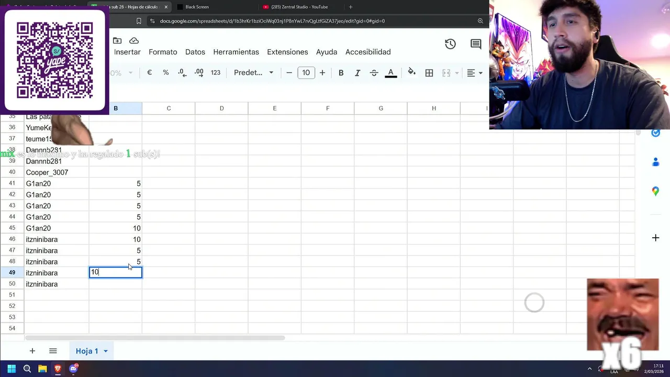
Task: Open the Accesibilidad menu
Action: (368, 52)
